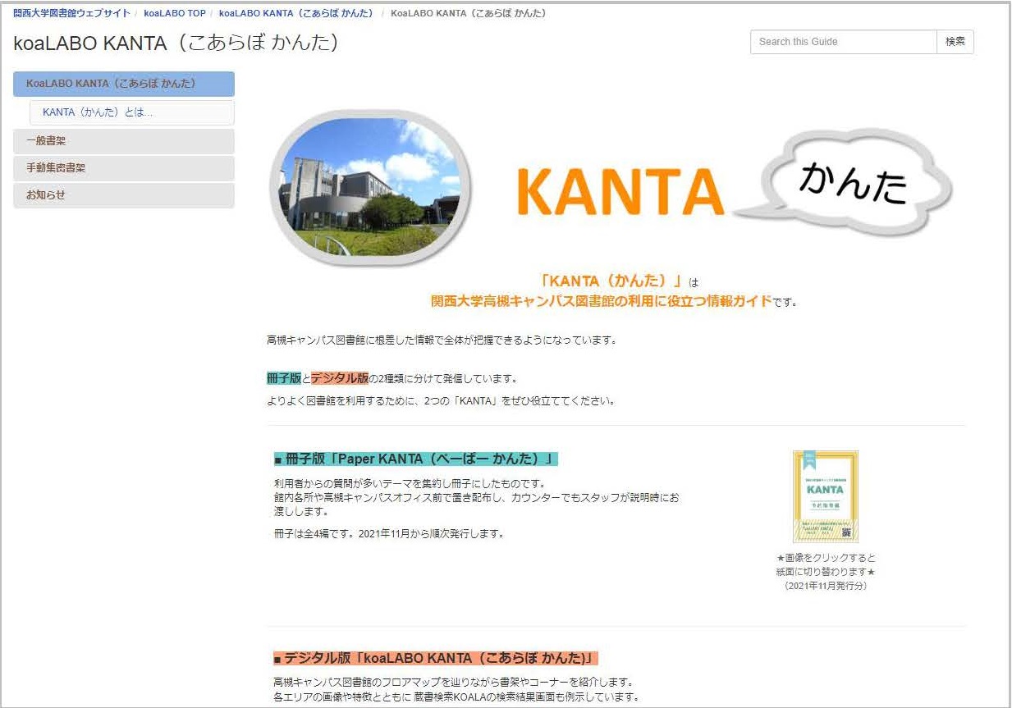1012x708 pixels.
Task: Click the highlighted 冊子版 word
Action: [284, 378]
